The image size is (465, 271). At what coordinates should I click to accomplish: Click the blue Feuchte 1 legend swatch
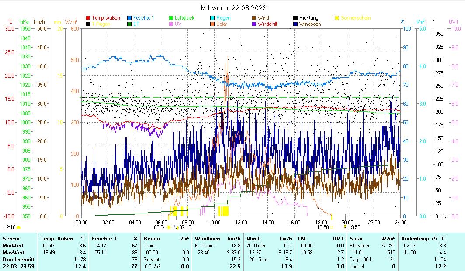[129, 18]
